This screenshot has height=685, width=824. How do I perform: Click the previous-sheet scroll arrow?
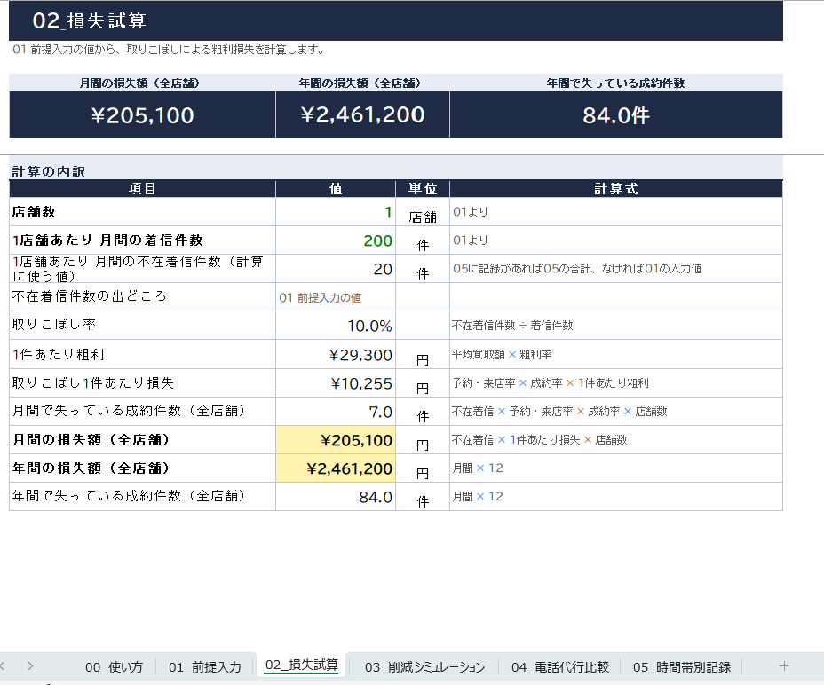point(2,666)
